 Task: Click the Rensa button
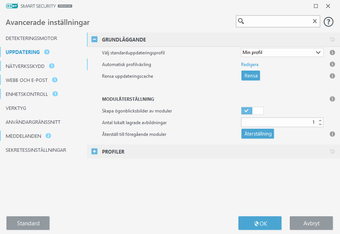tap(251, 76)
